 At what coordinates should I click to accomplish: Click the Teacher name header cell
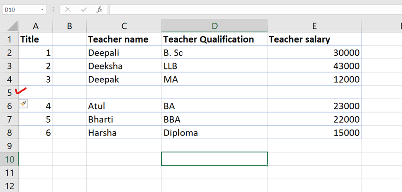tap(124, 40)
